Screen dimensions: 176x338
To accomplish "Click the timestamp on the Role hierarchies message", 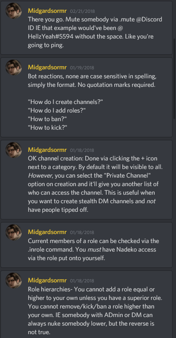I will 82,281.
